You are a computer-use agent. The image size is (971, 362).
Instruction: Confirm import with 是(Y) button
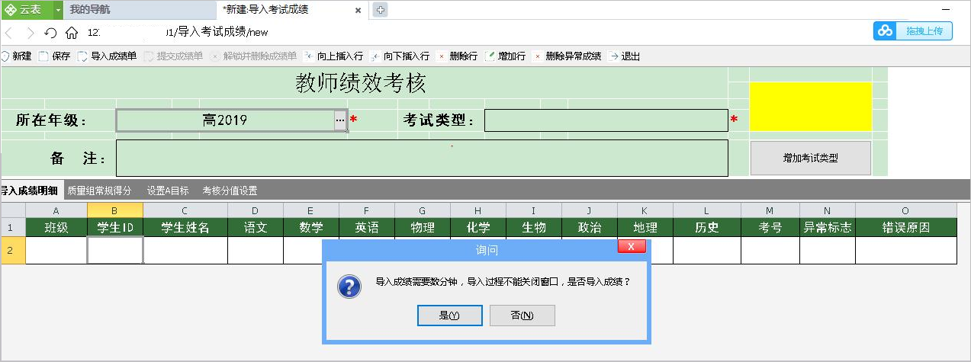pyautogui.click(x=450, y=316)
